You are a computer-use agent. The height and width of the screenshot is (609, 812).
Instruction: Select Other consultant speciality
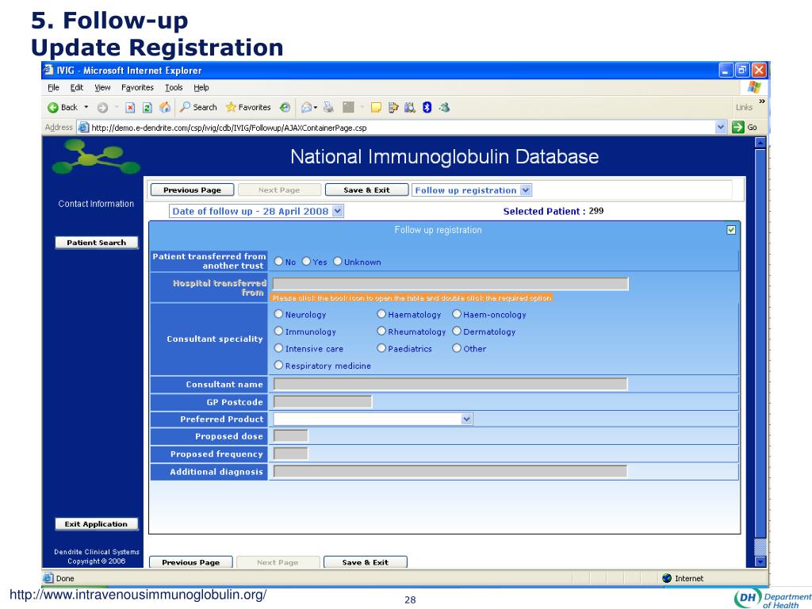tap(457, 348)
